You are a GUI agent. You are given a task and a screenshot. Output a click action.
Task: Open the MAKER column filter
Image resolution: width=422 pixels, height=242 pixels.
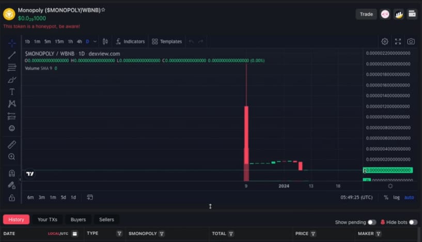coord(378,234)
